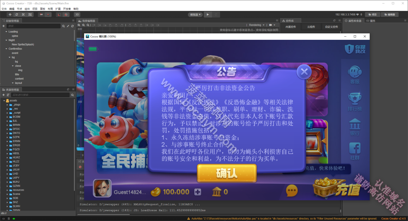Open 排行榜 trophy in simulator

coord(355,102)
